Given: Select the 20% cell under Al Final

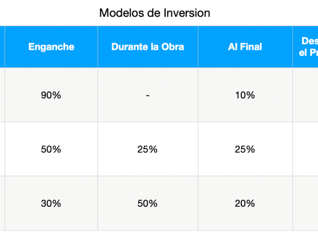Looking at the screenshot, I should click(245, 203).
